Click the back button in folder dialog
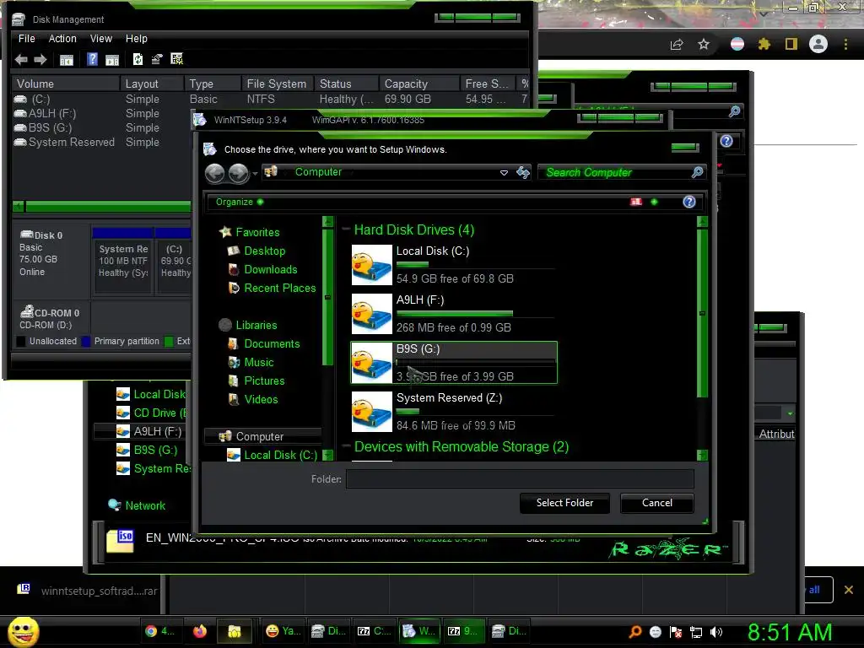The width and height of the screenshot is (864, 648). click(214, 174)
